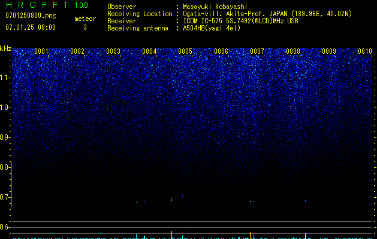Click the 0806 time axis label
Screen dimensions: 377x239
(221, 51)
